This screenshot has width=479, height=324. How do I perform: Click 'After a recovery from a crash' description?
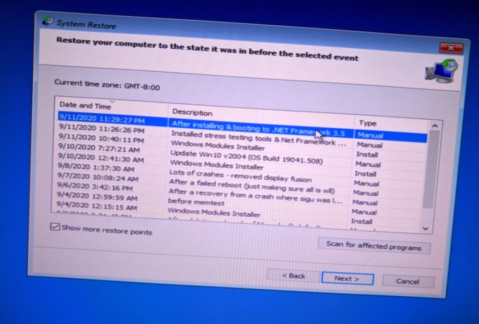(255, 196)
